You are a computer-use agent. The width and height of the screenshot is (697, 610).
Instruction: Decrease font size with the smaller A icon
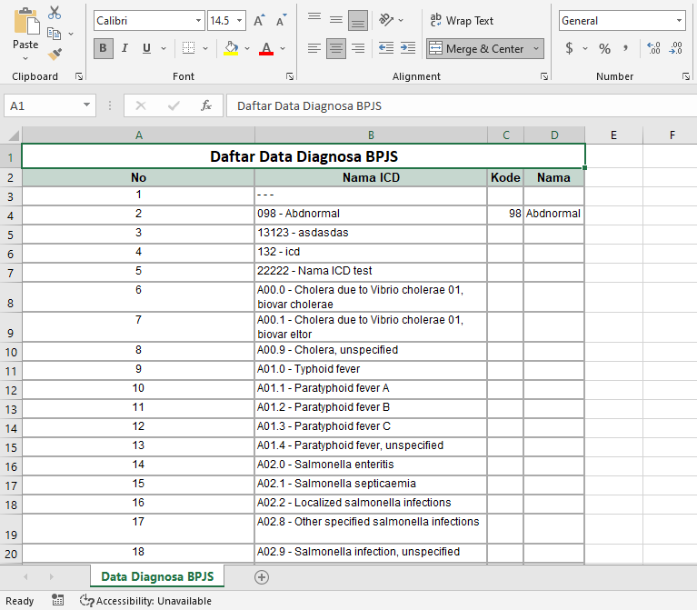click(x=281, y=20)
